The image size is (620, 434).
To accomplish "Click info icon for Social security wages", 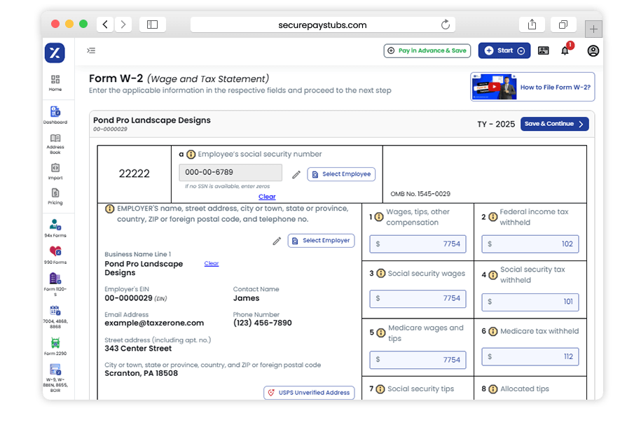I will pos(380,273).
